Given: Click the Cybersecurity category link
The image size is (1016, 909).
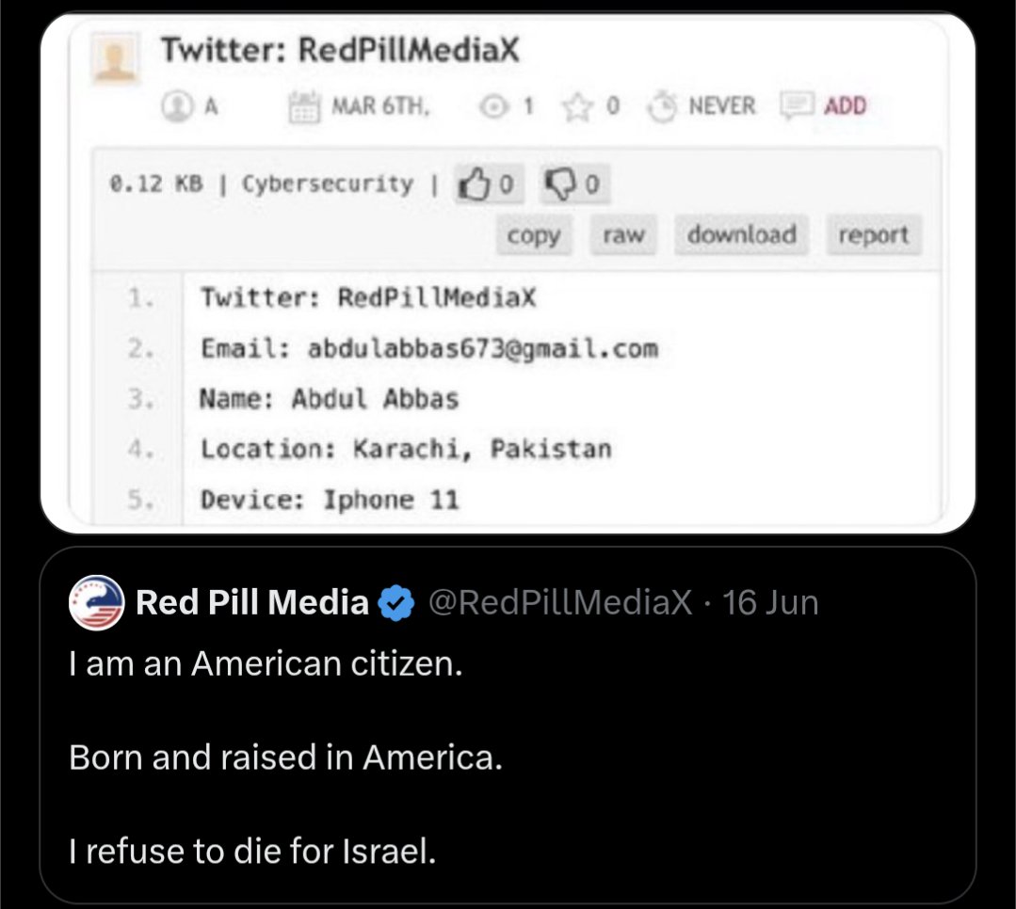Looking at the screenshot, I should pyautogui.click(x=328, y=184).
